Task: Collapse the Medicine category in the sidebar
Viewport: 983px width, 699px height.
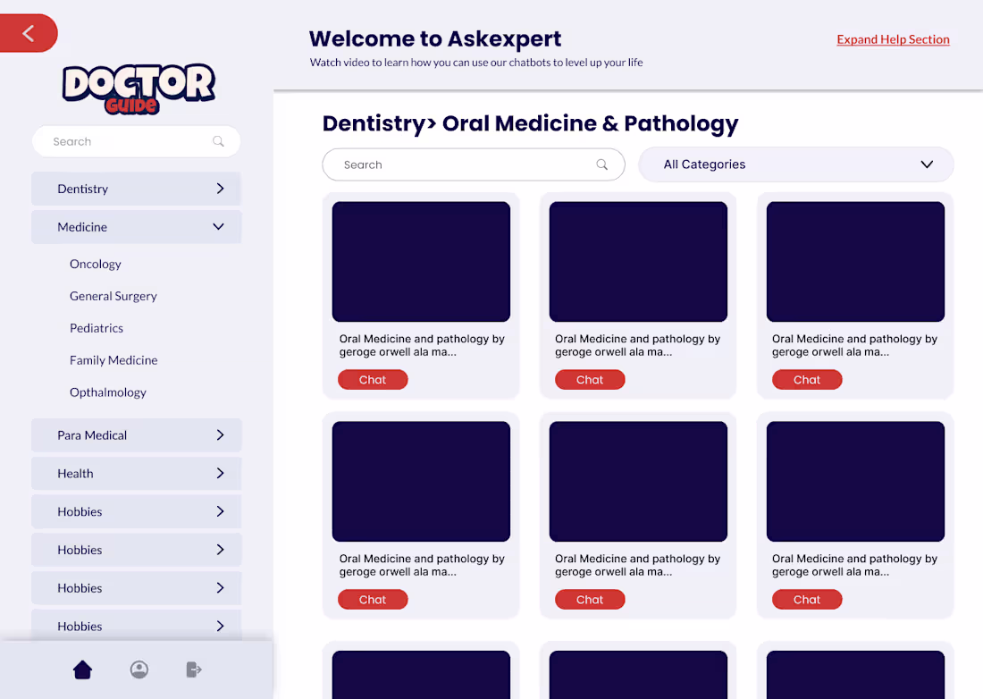Action: click(218, 227)
